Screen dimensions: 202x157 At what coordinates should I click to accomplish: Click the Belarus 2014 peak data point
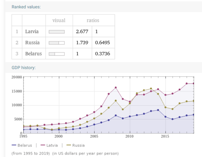158,110
